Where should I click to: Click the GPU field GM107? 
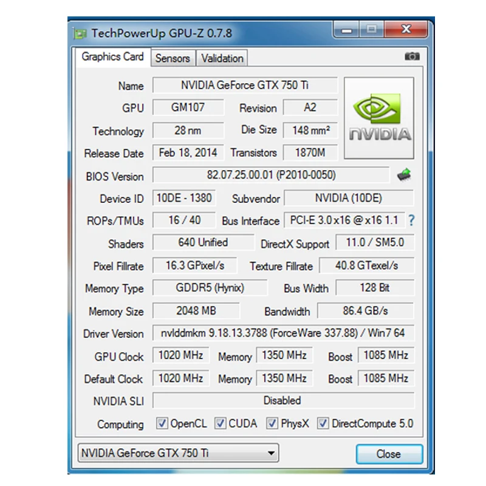point(188,108)
